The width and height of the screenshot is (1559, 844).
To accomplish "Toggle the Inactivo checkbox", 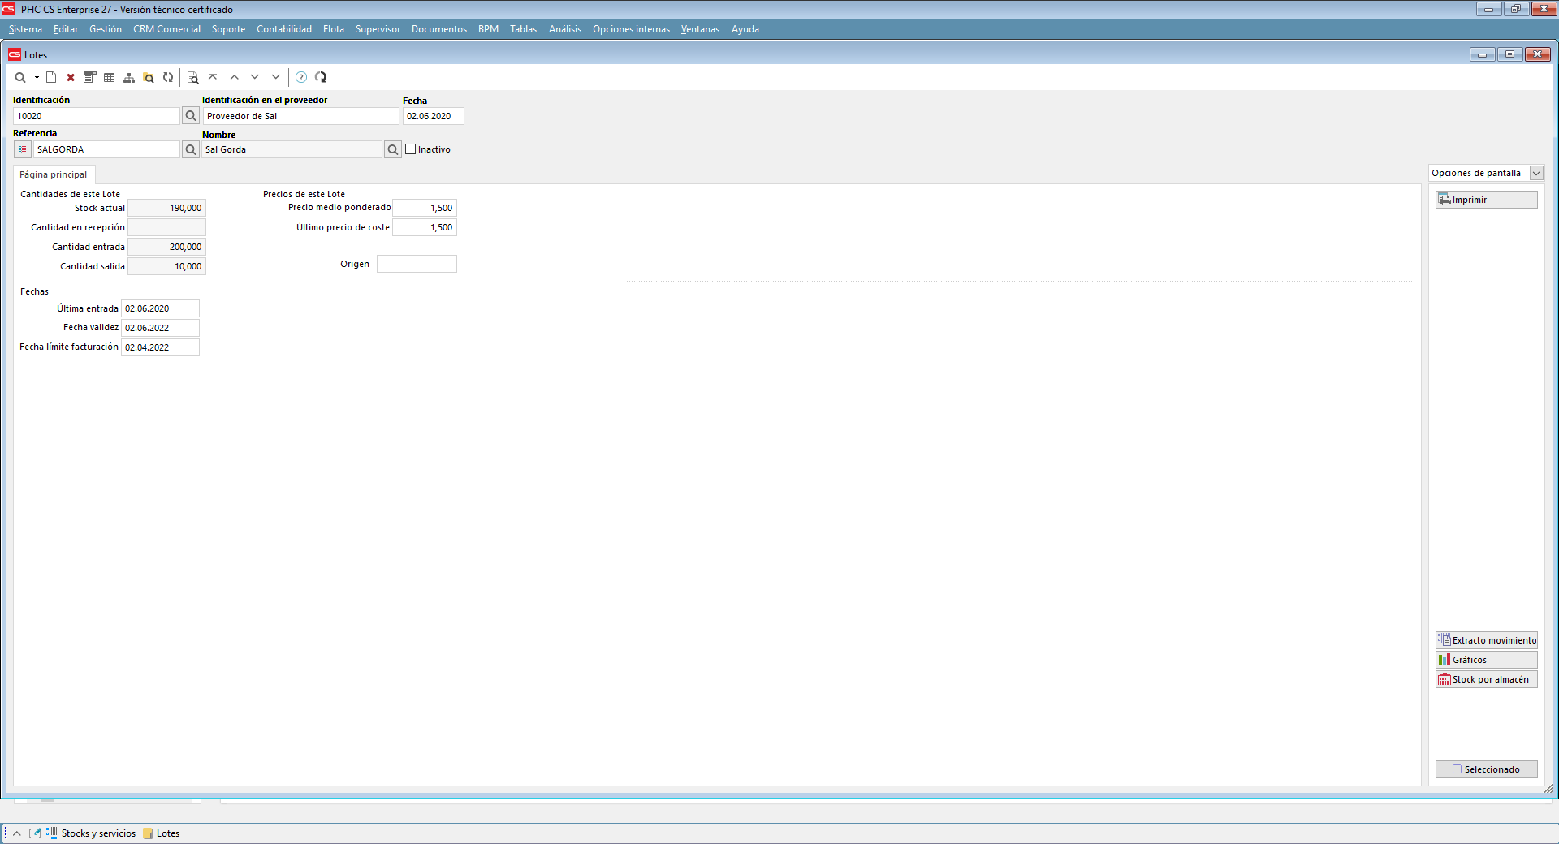I will pos(411,149).
